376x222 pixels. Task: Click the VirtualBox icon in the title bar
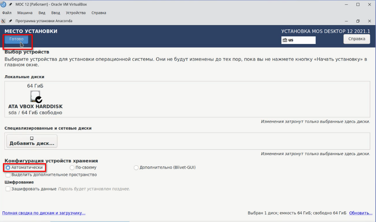(x=4, y=5)
